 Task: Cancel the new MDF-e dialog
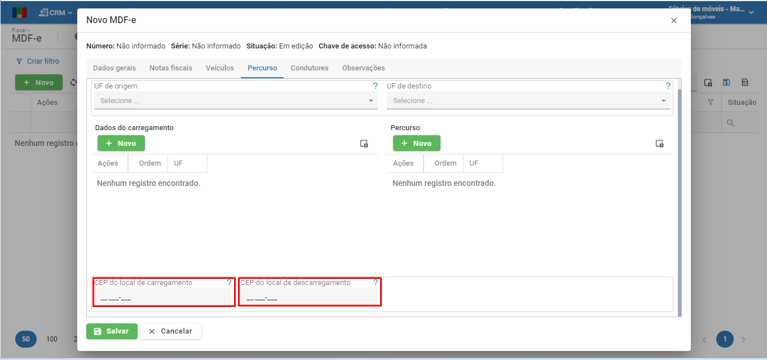[x=170, y=331]
